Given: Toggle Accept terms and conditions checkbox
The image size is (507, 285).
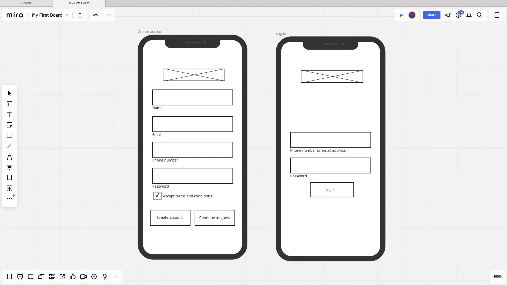Looking at the screenshot, I should pos(157,196).
